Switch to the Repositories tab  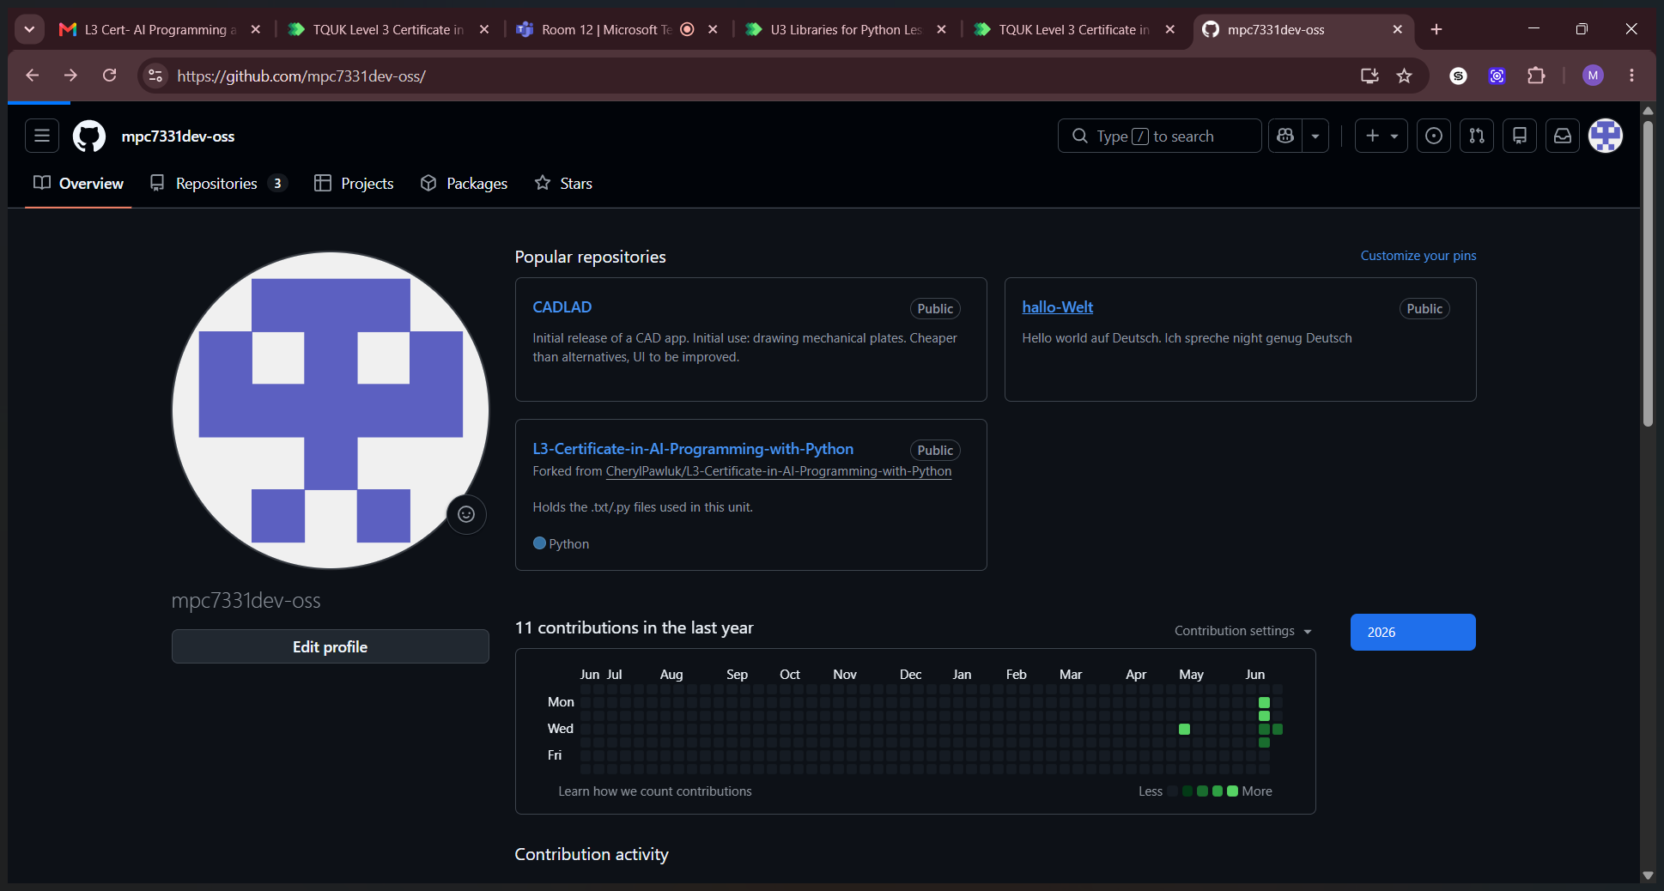[x=218, y=183]
